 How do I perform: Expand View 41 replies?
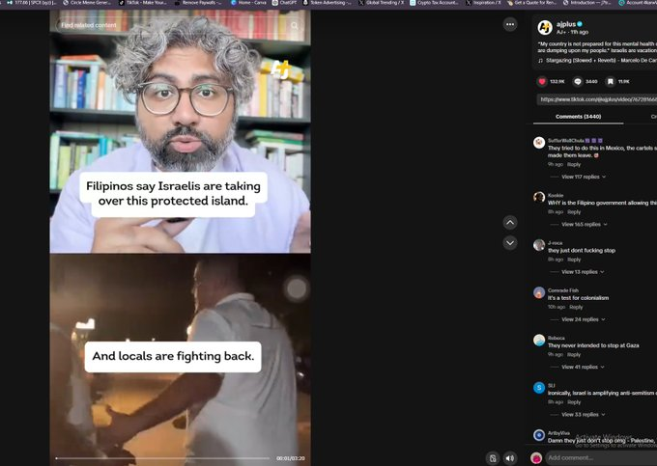click(583, 368)
